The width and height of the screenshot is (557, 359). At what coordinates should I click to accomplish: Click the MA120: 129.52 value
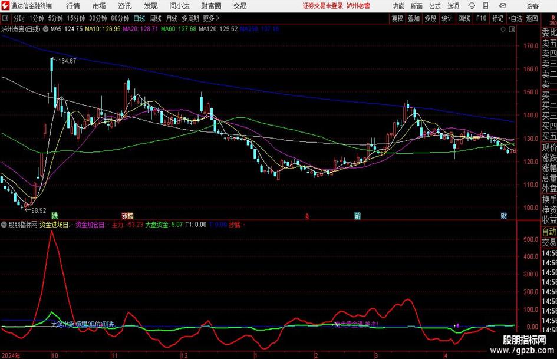(x=218, y=29)
